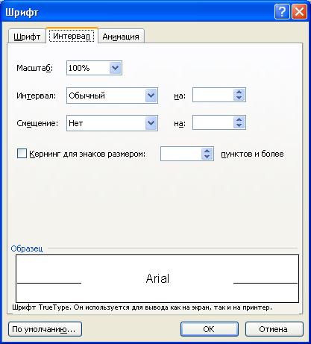The image size is (311, 344).
Task: Confirm with the OK button
Action: [x=210, y=329]
